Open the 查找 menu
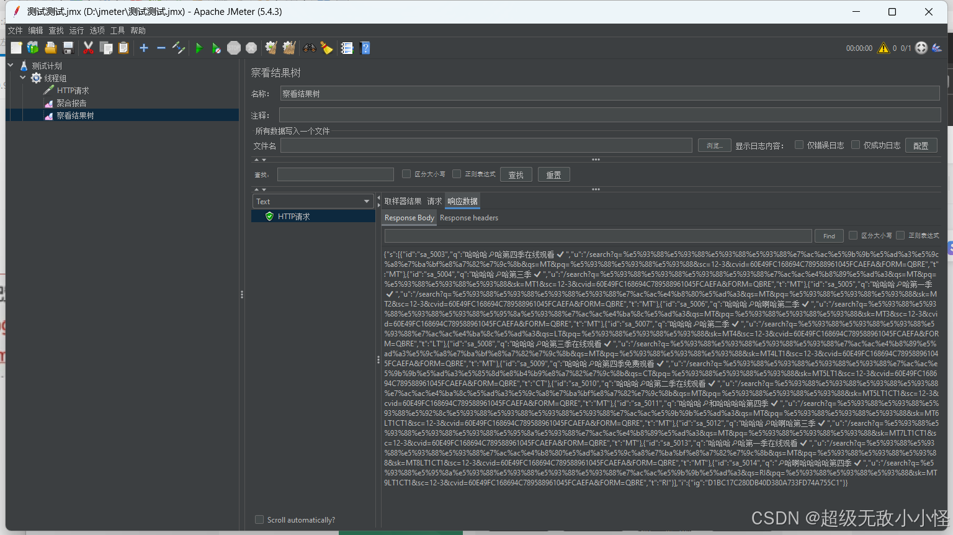Image resolution: width=953 pixels, height=535 pixels. pos(56,30)
